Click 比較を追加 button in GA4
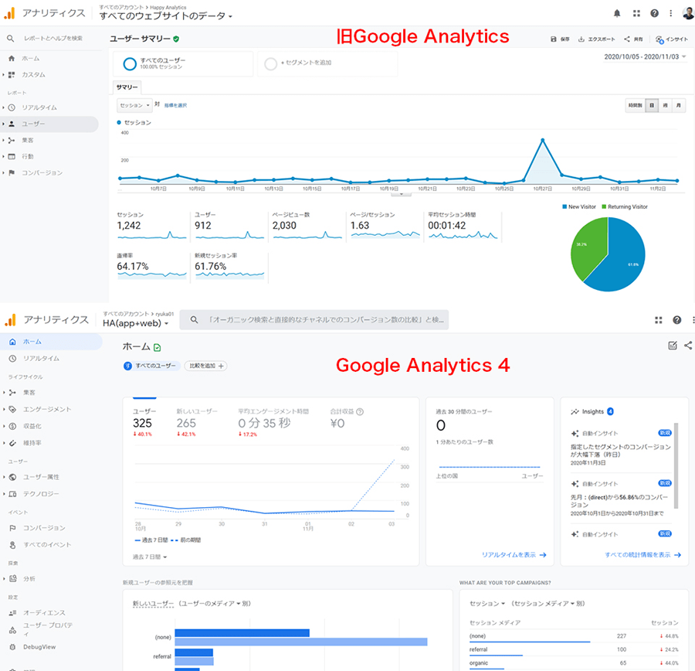This screenshot has height=671, width=695. [x=205, y=366]
